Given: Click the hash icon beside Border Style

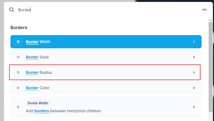Looking at the screenshot, I should click(x=18, y=57).
